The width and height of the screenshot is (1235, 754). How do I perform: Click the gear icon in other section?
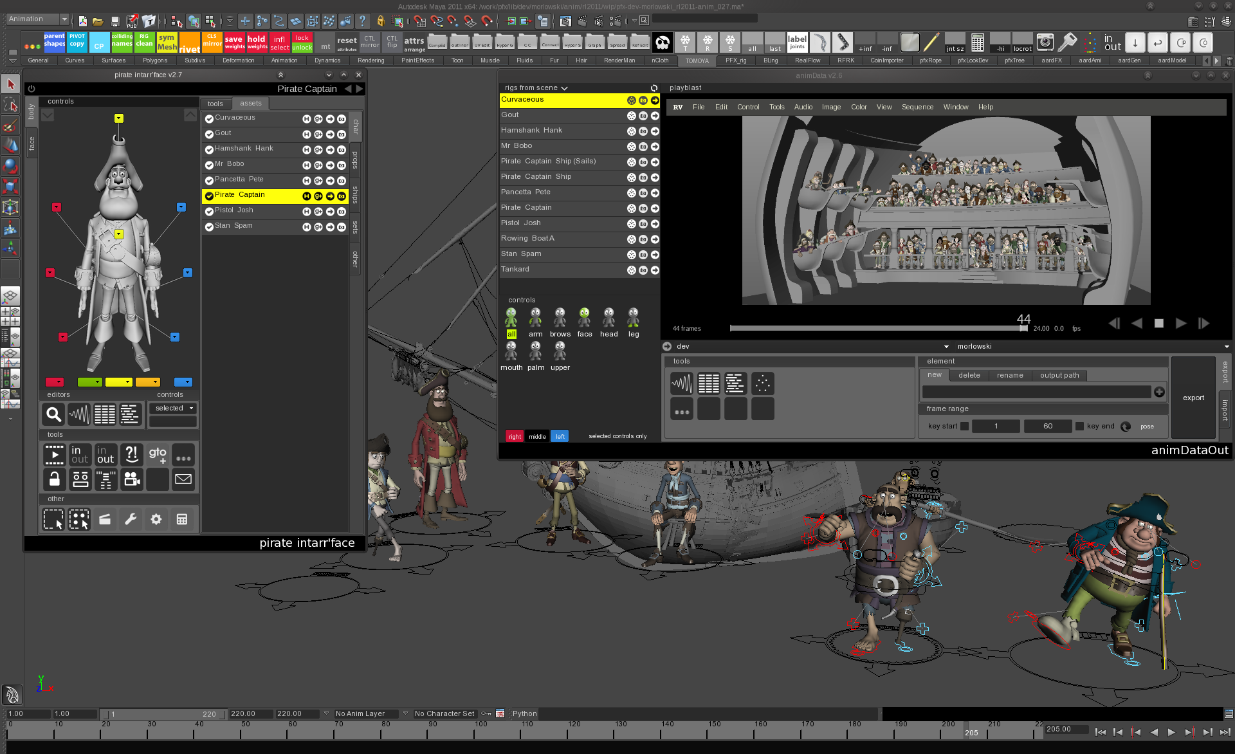tap(156, 519)
